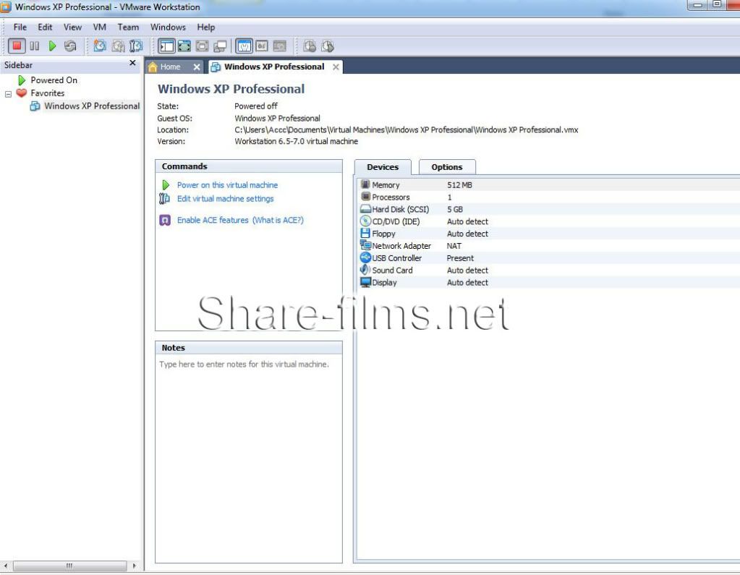The image size is (740, 575).
Task: Click the What is ACE? link
Action: pyautogui.click(x=278, y=221)
